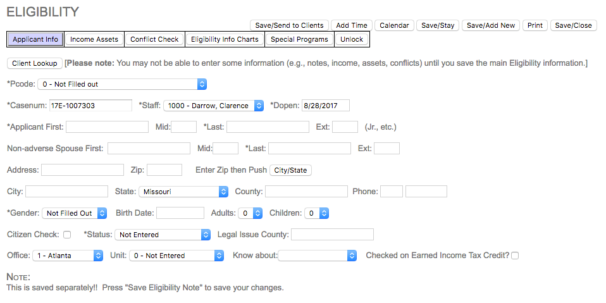Expand the Gender dropdown

pyautogui.click(x=75, y=213)
